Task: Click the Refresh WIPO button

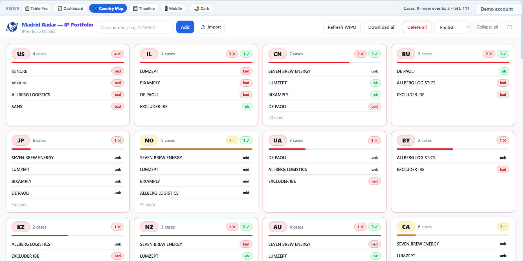Action: (342, 27)
